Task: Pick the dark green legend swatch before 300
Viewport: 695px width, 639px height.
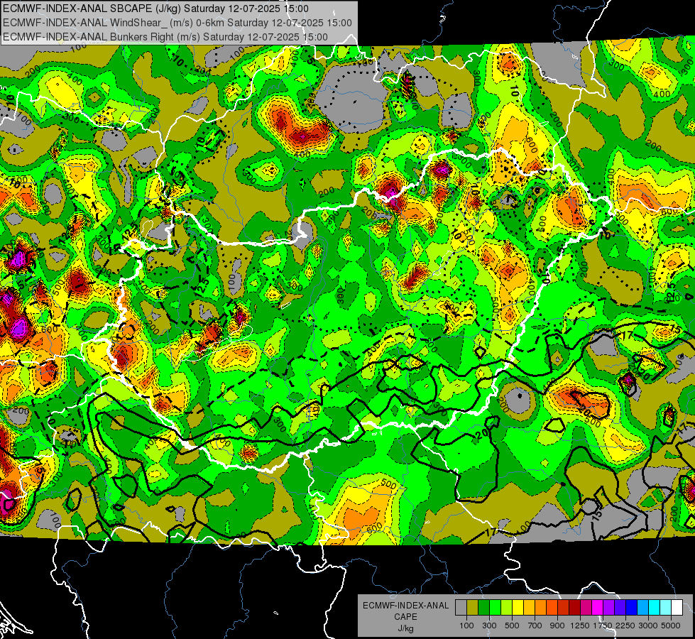Action: (484, 607)
